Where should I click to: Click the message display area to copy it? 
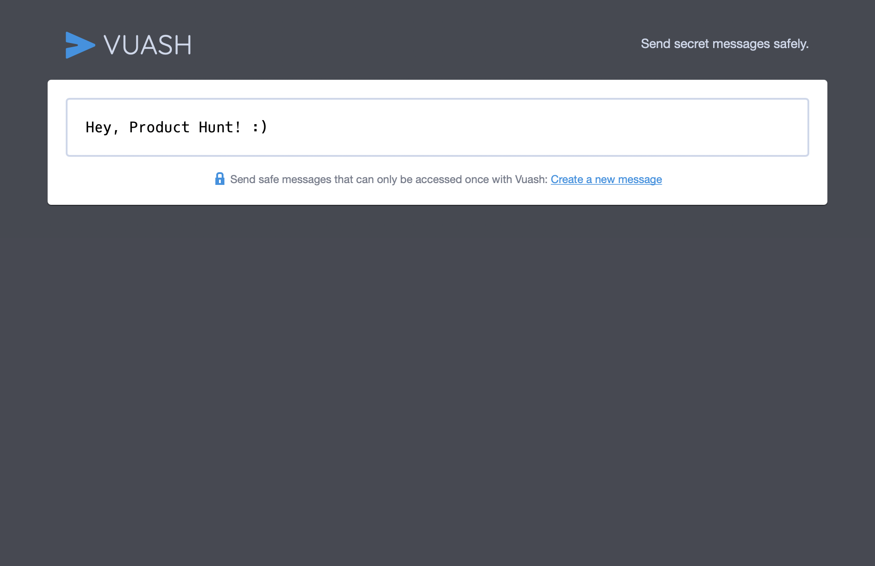point(437,127)
